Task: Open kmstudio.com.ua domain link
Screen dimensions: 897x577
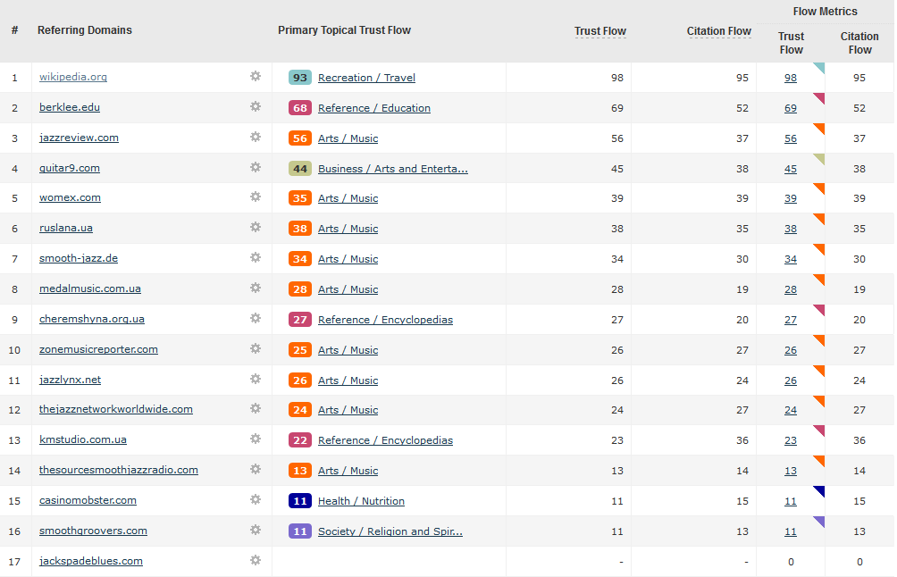Action: click(83, 439)
